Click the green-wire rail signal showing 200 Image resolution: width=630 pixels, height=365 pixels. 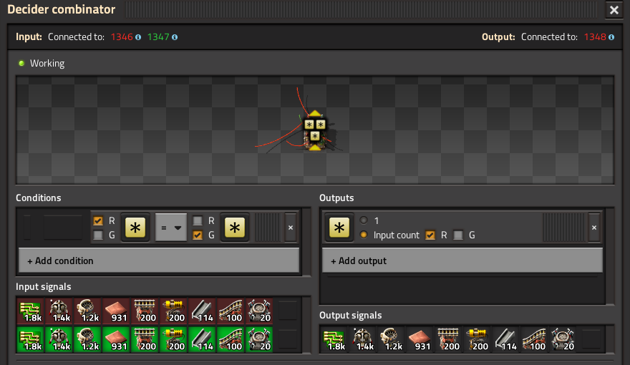(x=145, y=340)
